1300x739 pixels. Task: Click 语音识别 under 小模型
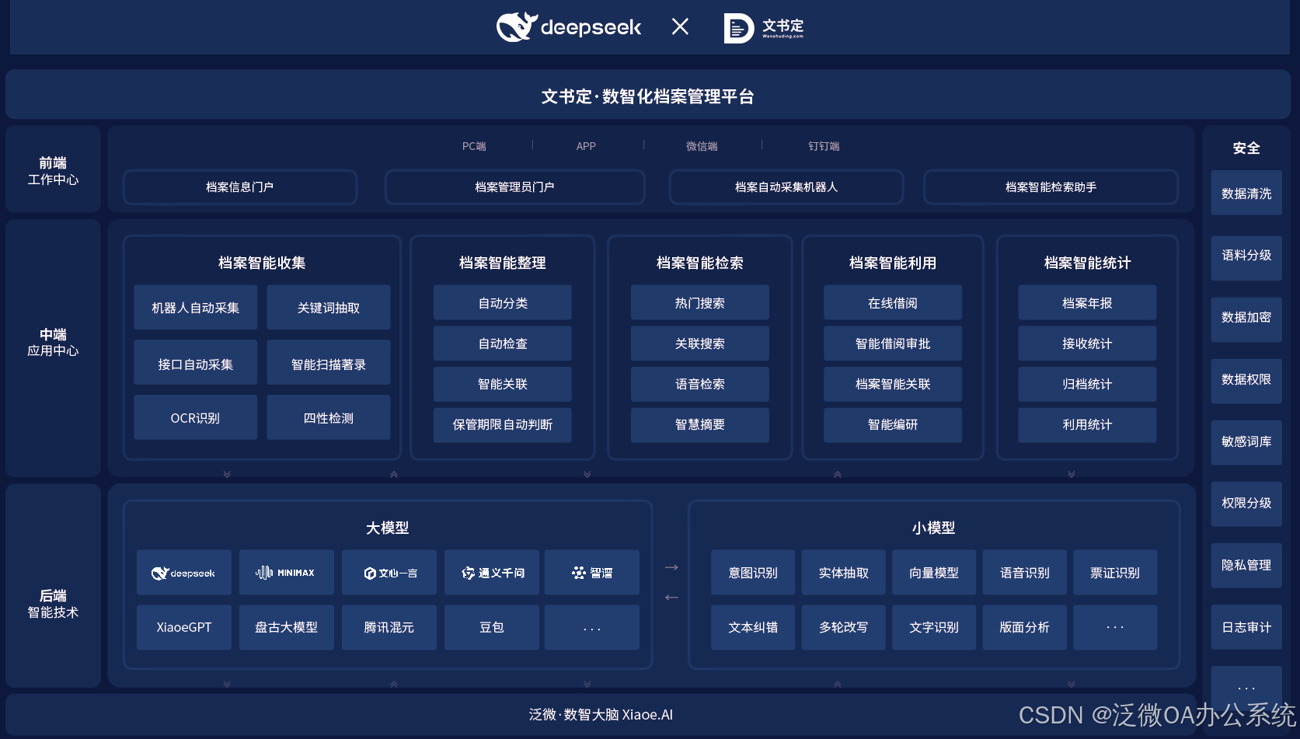pos(1025,573)
